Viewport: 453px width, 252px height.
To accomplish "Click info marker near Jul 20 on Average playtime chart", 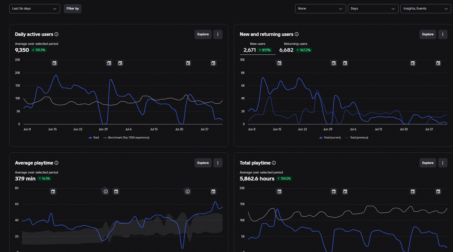I will [188, 191].
